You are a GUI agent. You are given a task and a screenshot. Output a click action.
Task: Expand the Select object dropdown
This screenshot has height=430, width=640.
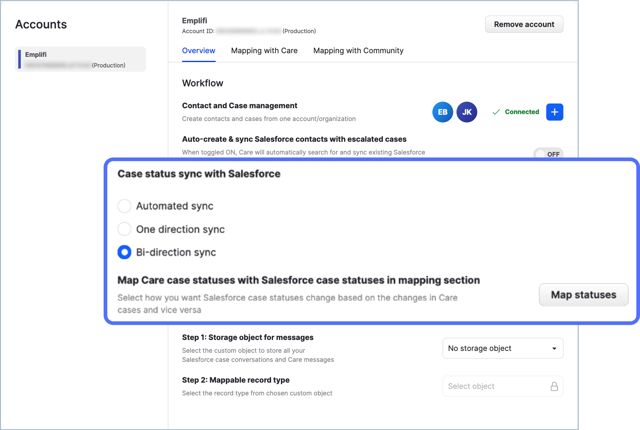[x=503, y=386]
